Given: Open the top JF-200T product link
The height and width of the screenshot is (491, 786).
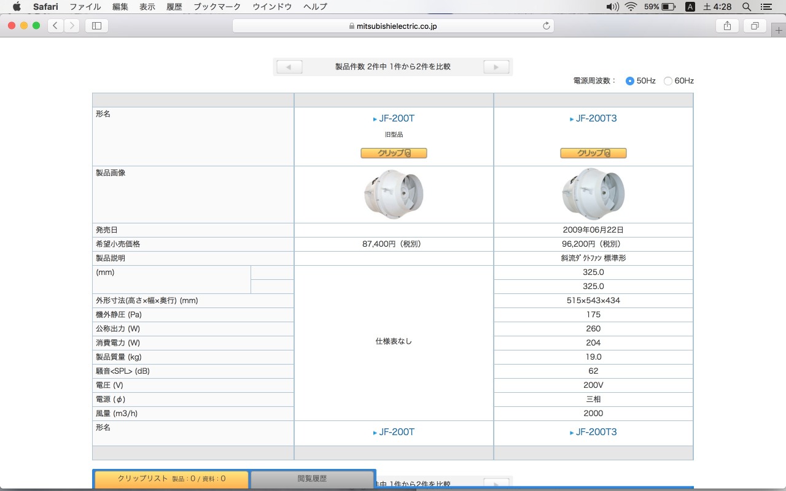Looking at the screenshot, I should (397, 118).
